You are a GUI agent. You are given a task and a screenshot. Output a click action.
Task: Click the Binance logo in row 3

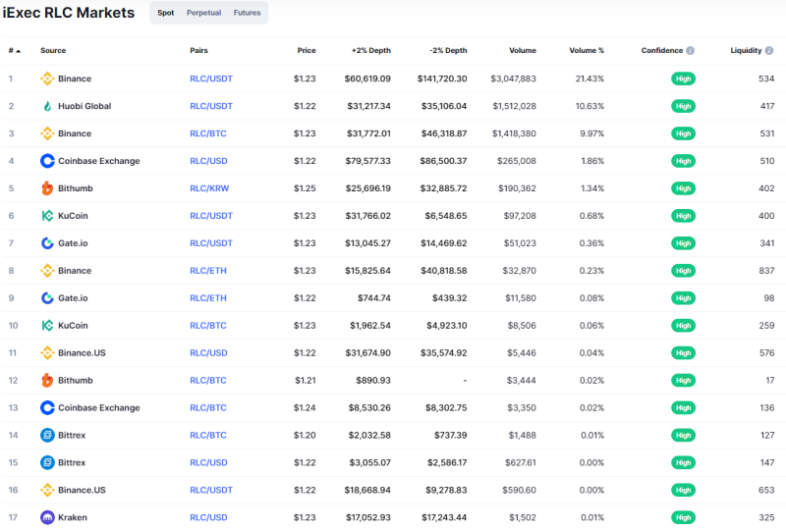pos(47,133)
